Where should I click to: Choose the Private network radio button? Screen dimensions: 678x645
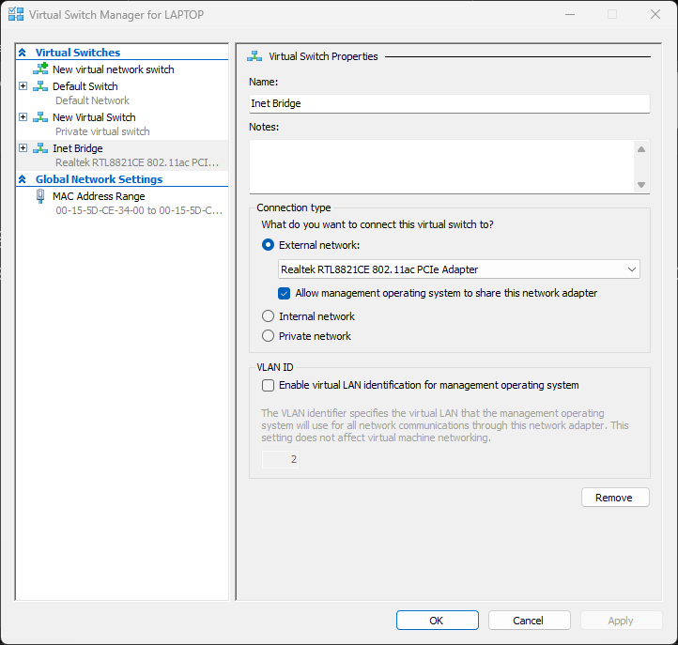coord(269,336)
